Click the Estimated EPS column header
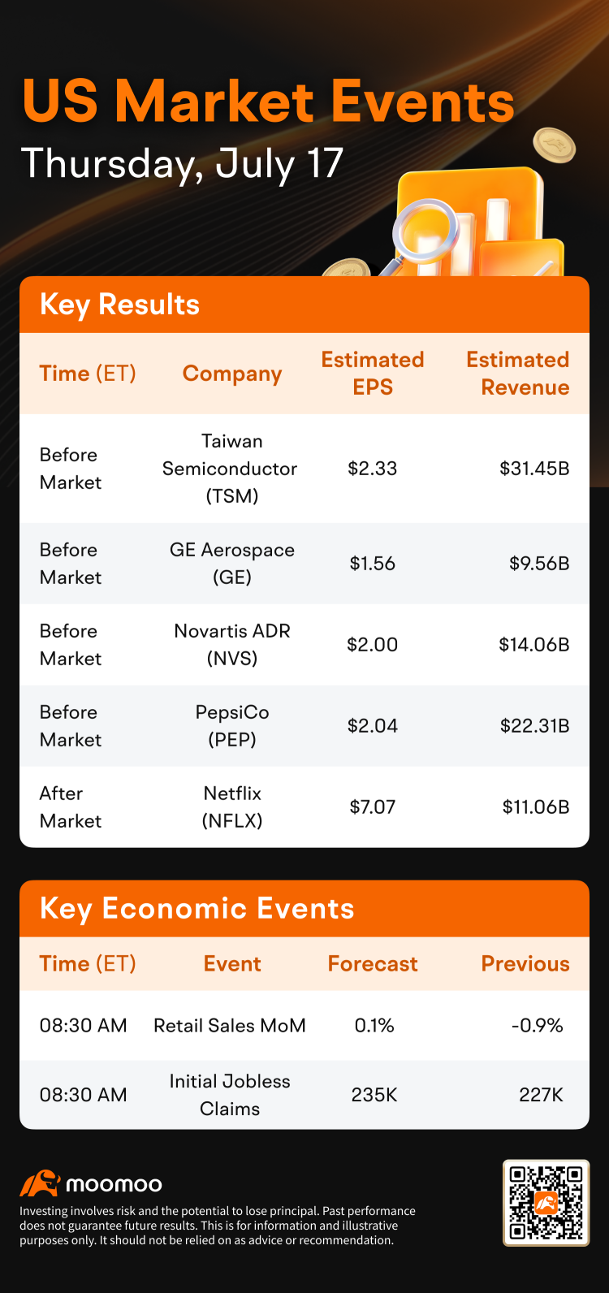This screenshot has width=609, height=1293. 373,374
